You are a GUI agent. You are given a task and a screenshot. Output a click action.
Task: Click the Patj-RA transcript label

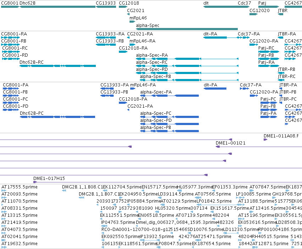tap(267, 62)
